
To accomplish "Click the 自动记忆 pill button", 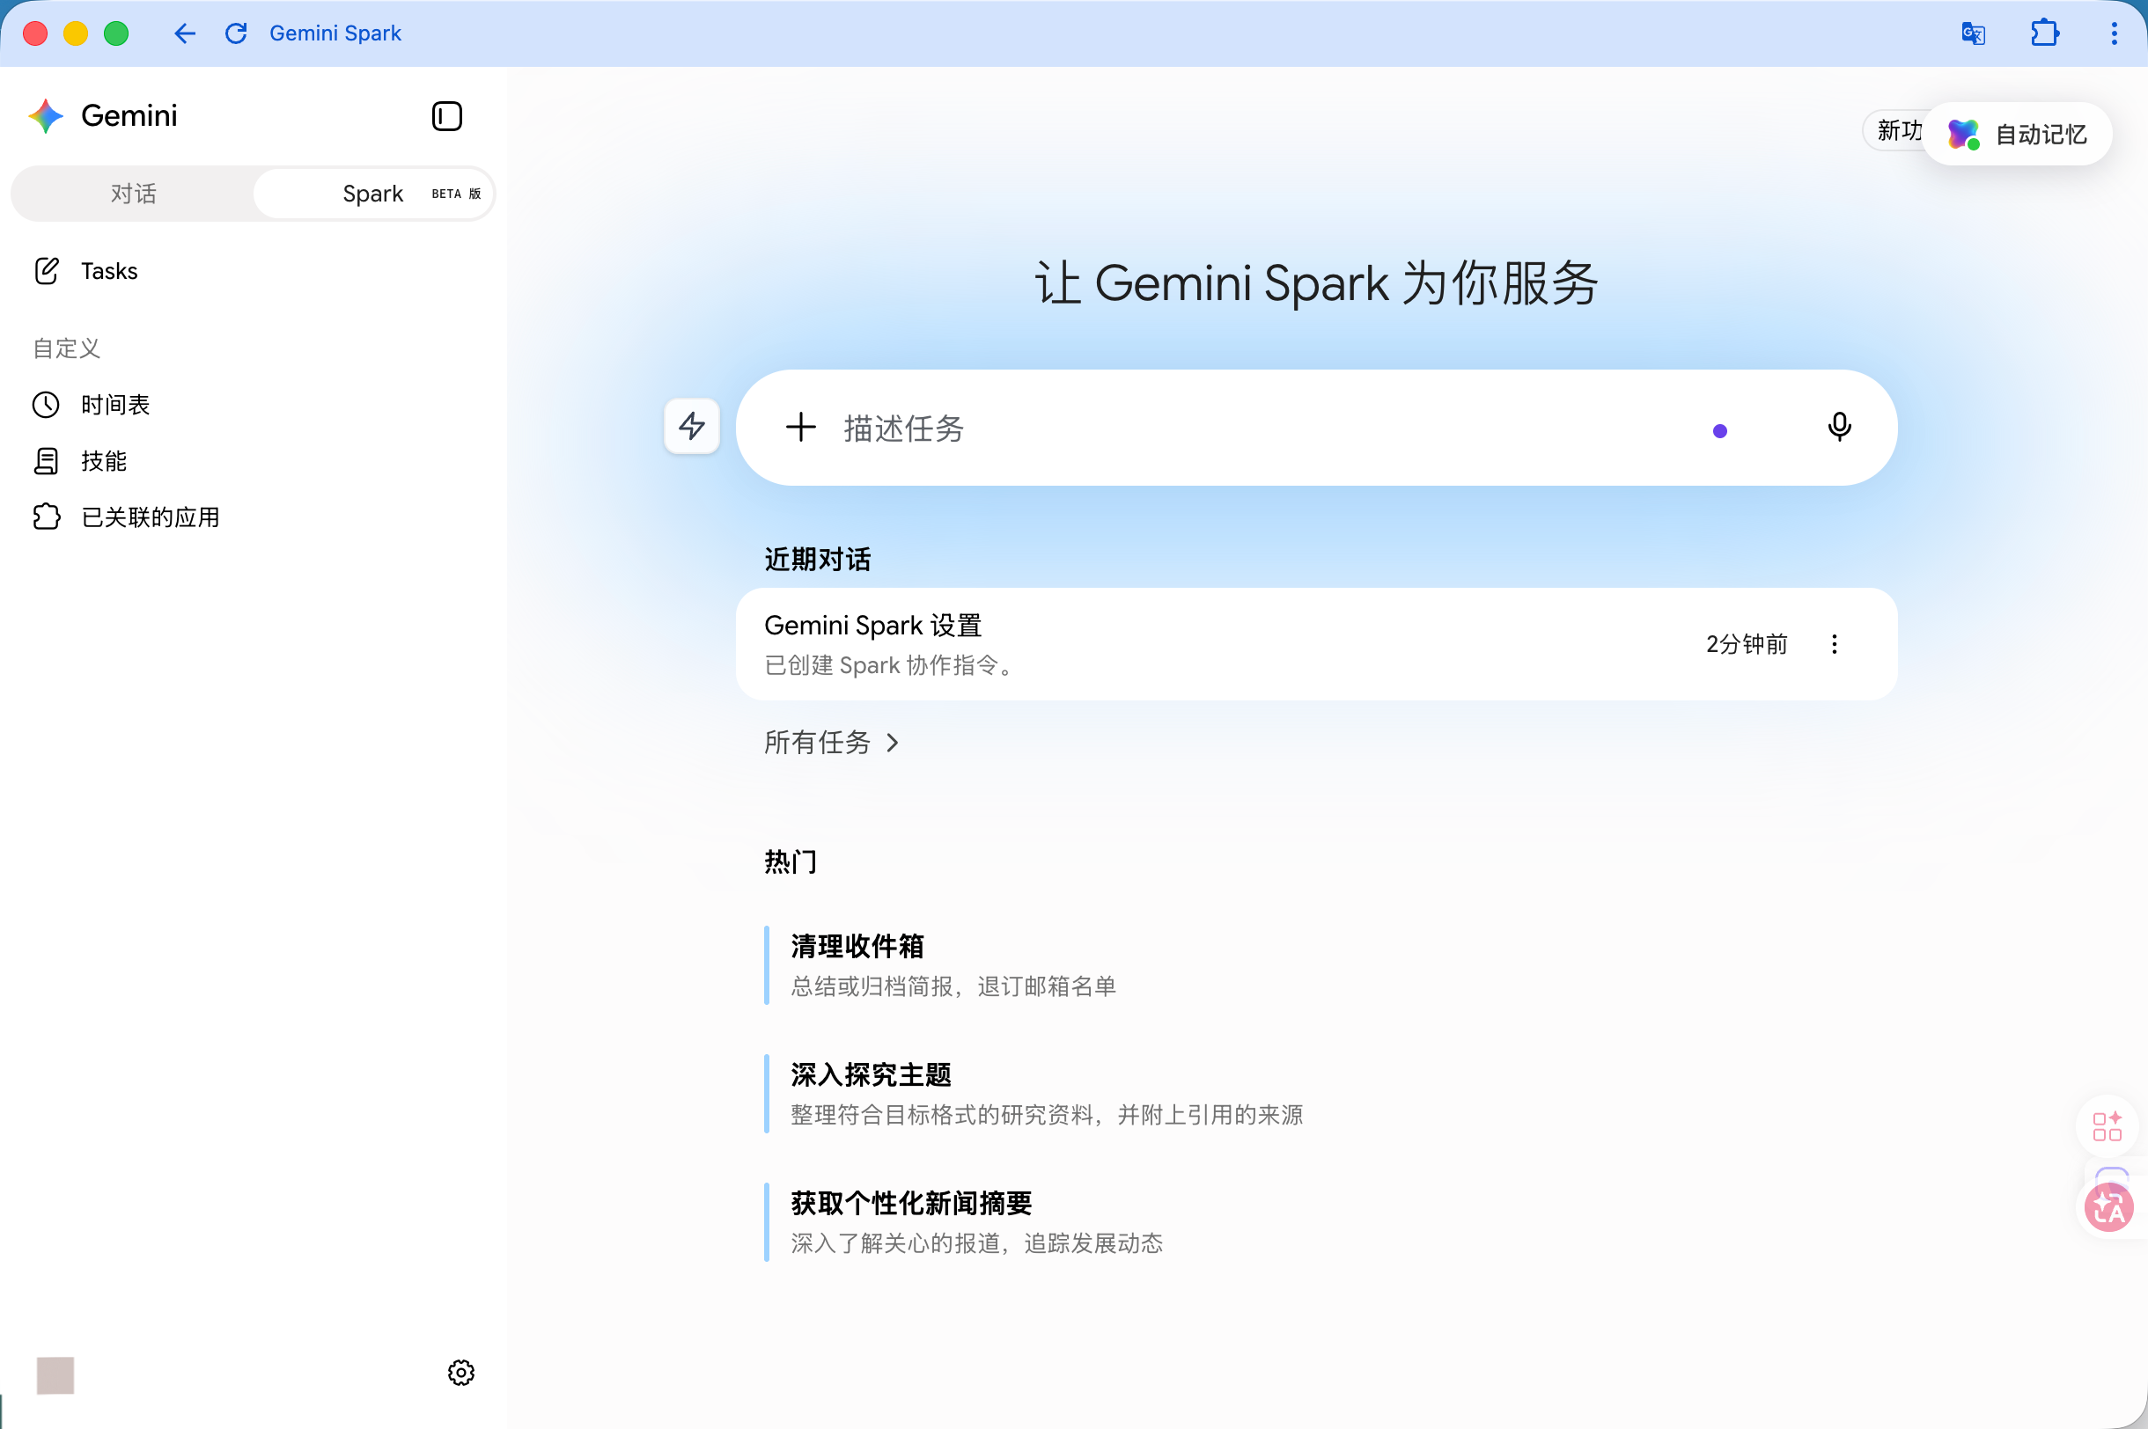I will 2018,134.
